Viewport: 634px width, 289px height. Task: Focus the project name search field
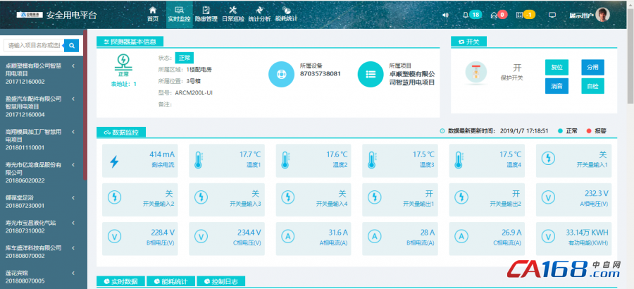coord(34,45)
